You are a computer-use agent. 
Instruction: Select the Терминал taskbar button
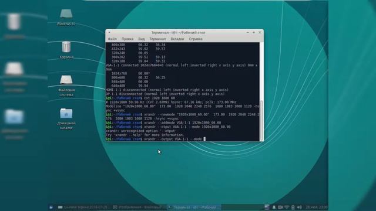click(193, 207)
